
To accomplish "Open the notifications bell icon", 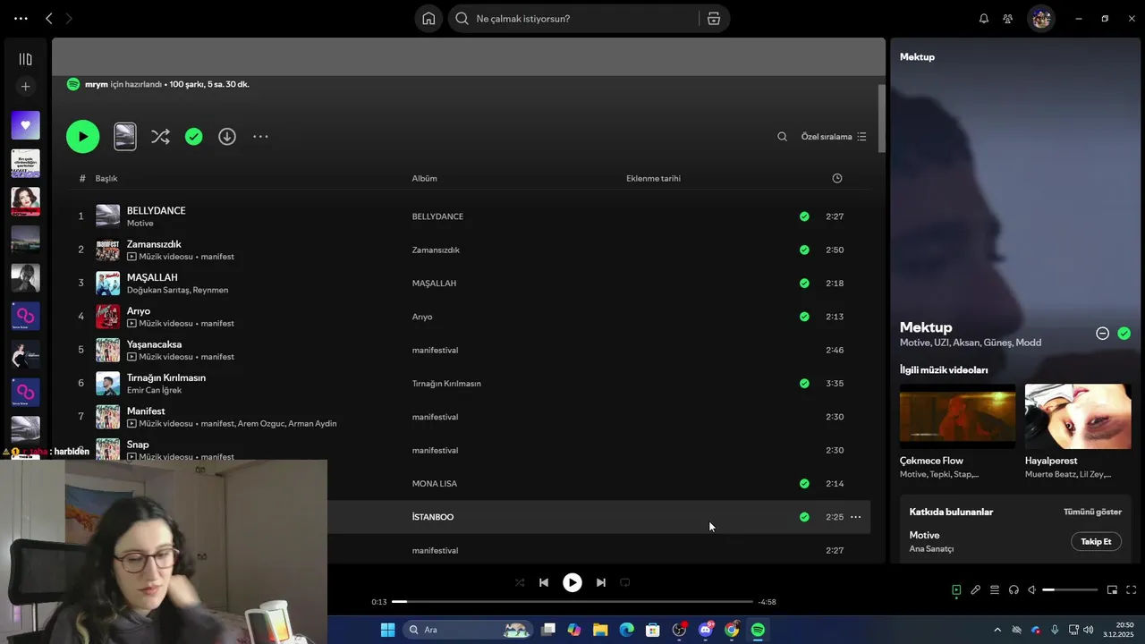I will [984, 19].
